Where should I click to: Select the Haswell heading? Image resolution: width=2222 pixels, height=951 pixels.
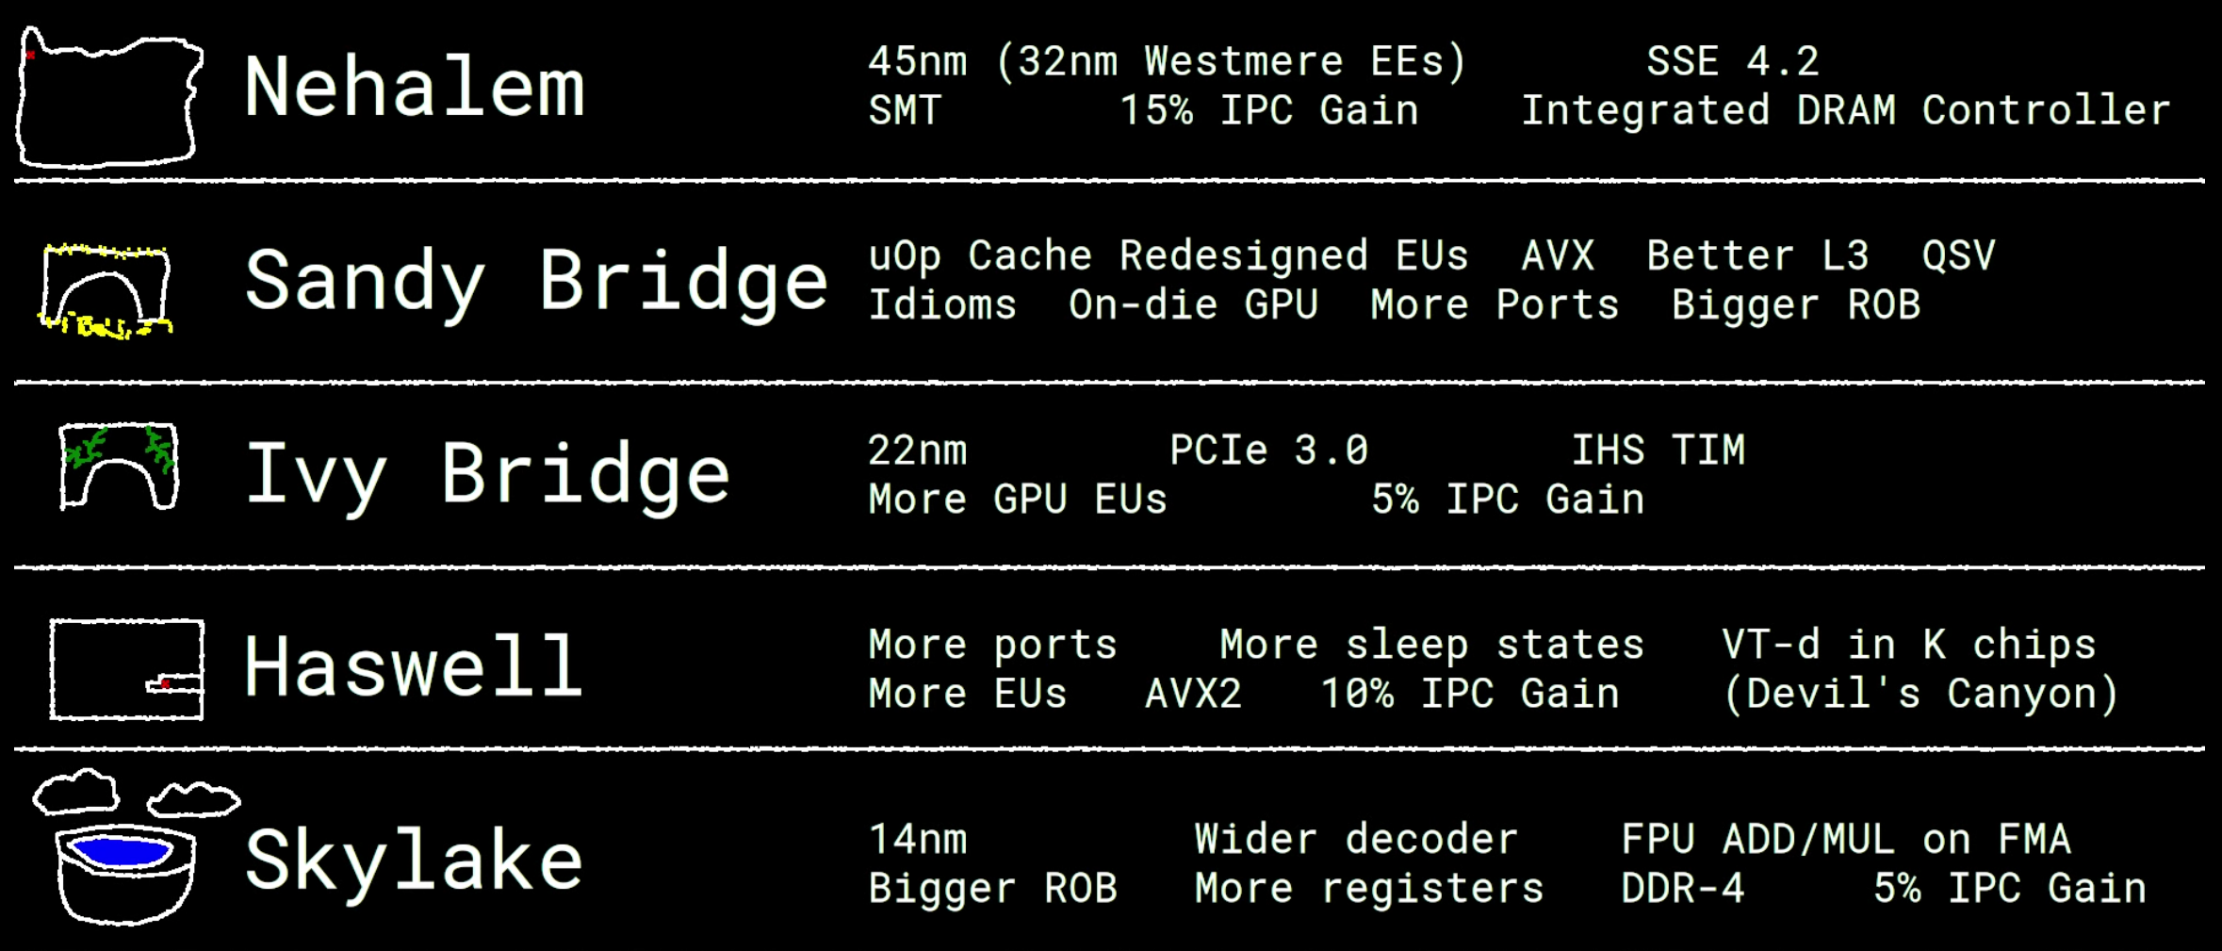414,667
